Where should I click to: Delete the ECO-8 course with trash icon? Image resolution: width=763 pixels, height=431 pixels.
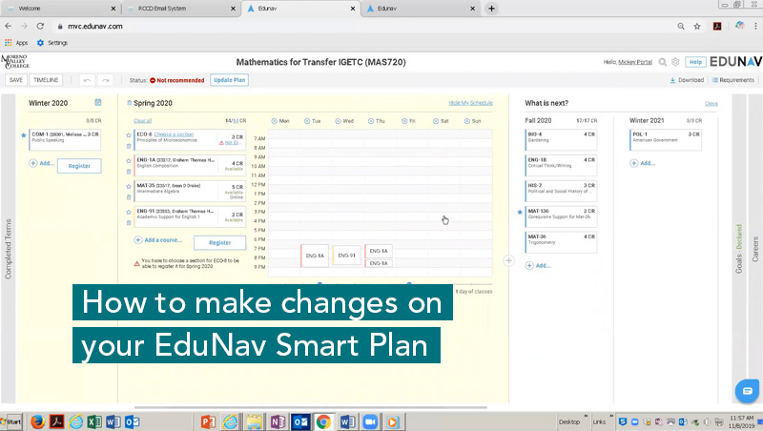(129, 146)
